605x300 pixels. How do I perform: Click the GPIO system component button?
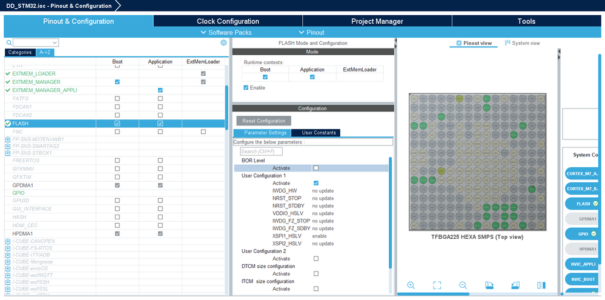[x=583, y=233]
